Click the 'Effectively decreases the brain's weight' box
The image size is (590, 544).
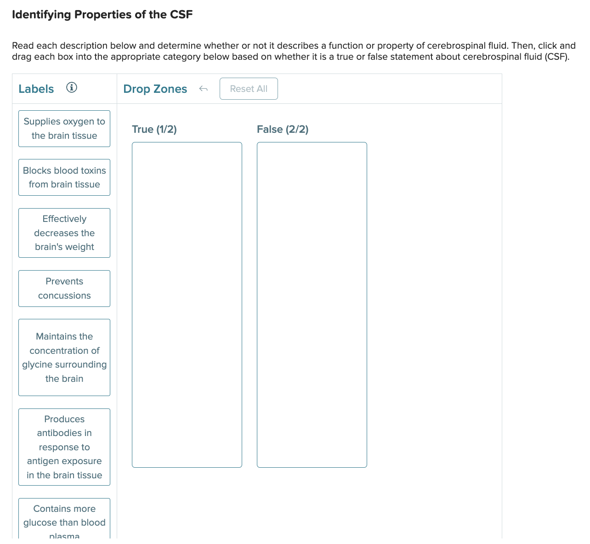click(x=64, y=233)
